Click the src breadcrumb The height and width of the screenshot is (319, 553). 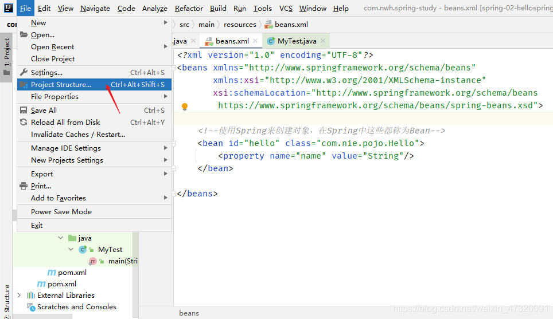click(x=185, y=24)
